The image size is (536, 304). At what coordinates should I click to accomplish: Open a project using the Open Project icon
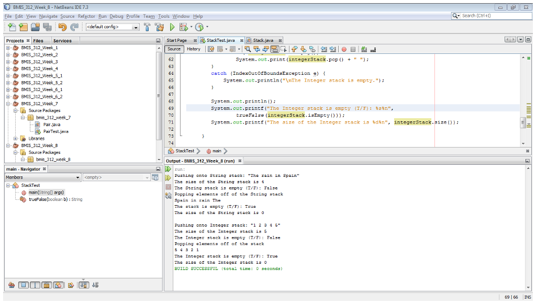(35, 27)
